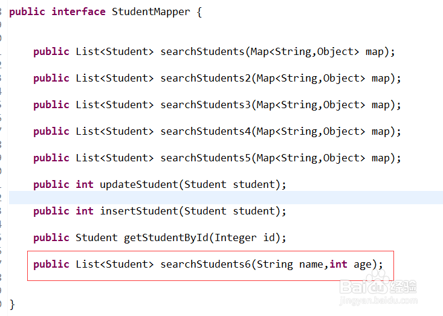
Task: Click the opening brace after StudentMapper
Action: (x=199, y=12)
